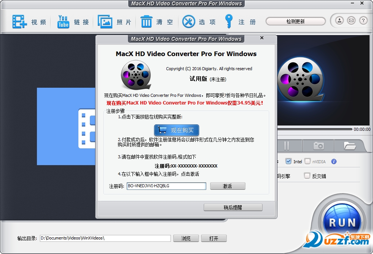The height and width of the screenshot is (254, 373).
Task: Click the 00:00:00 playback time display
Action: point(362,129)
